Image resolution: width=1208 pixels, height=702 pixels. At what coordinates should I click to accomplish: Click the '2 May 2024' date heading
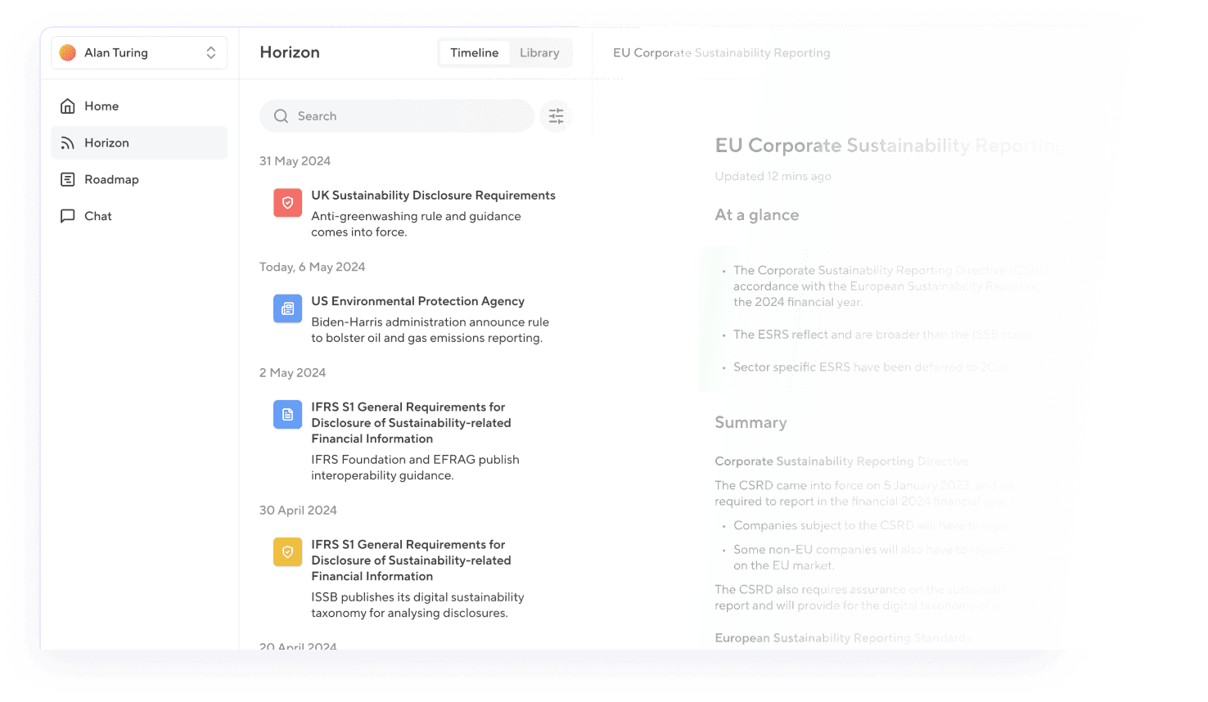click(x=292, y=372)
